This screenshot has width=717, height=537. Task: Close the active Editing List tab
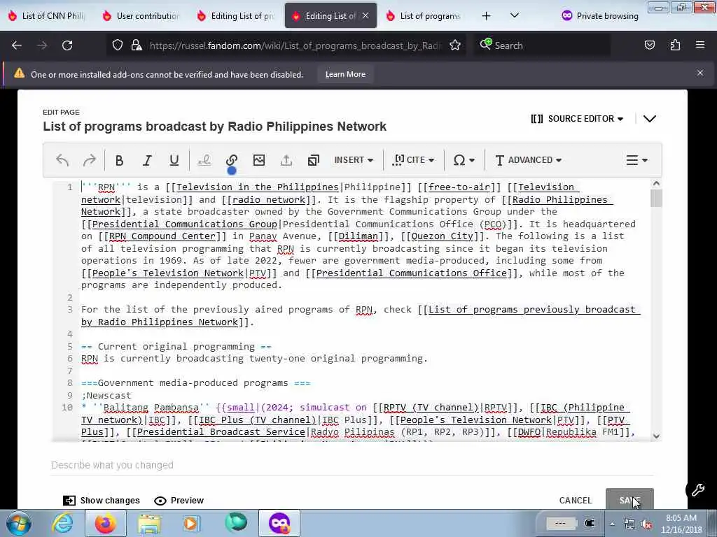click(x=366, y=15)
